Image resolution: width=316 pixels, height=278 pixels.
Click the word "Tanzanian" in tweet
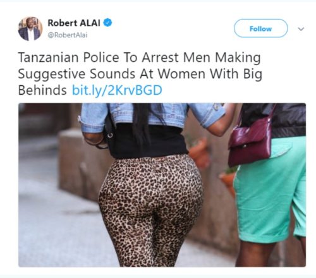coord(48,57)
